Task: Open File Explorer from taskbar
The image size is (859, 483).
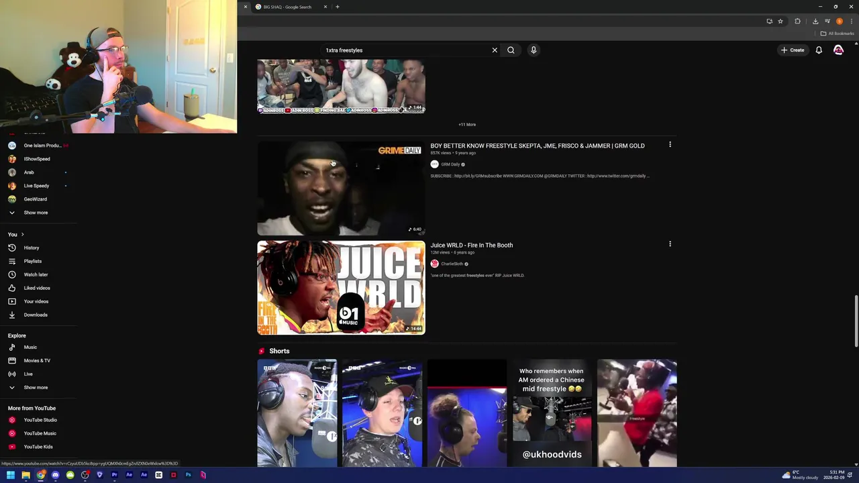Action: tap(26, 475)
